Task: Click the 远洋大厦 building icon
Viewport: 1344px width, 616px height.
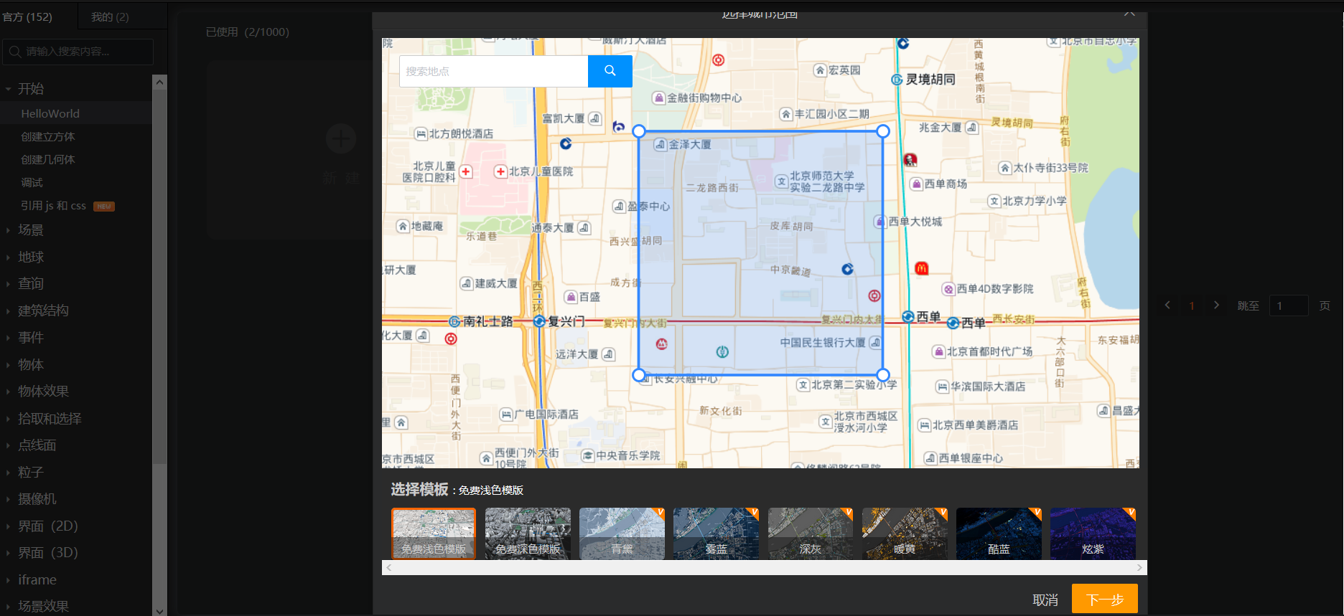Action: pos(608,354)
